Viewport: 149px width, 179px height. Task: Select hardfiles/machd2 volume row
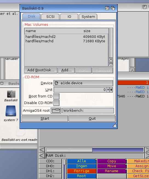pos(66,37)
